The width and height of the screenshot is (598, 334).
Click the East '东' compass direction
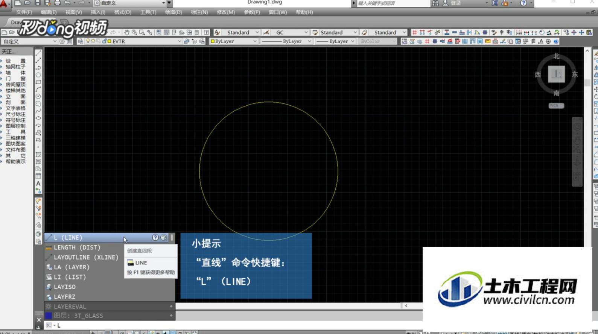[575, 74]
